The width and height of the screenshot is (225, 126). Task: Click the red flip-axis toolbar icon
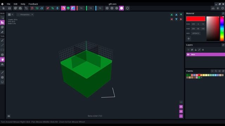pos(32,8)
